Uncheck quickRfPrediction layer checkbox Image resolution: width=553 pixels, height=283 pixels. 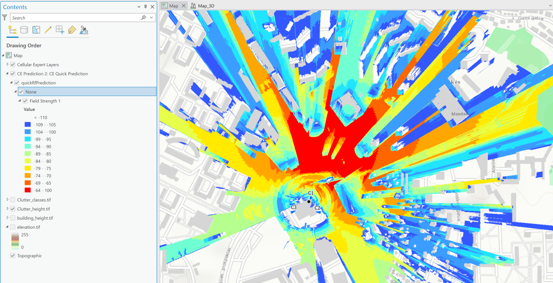(17, 83)
